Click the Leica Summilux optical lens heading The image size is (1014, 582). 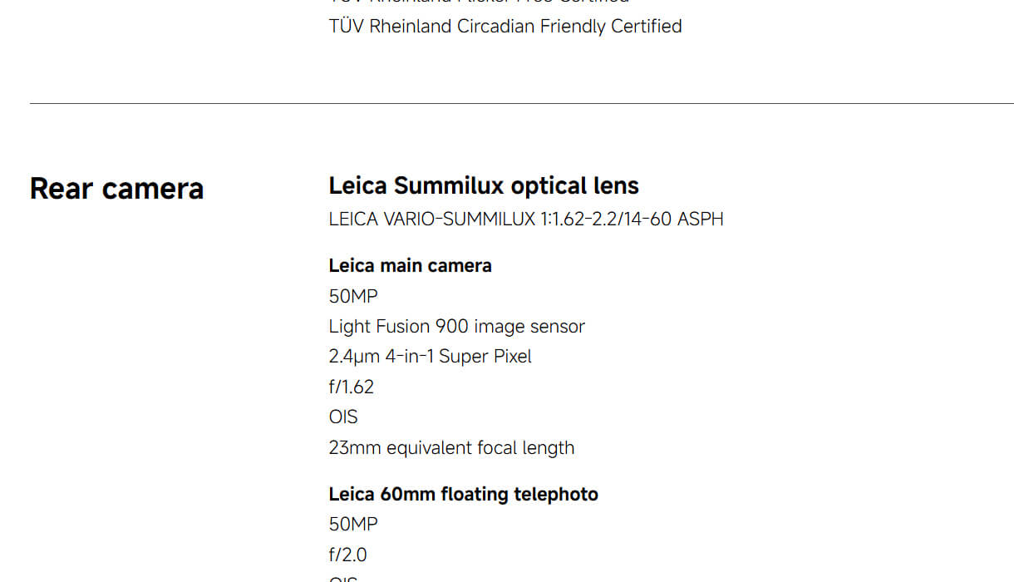coord(484,185)
